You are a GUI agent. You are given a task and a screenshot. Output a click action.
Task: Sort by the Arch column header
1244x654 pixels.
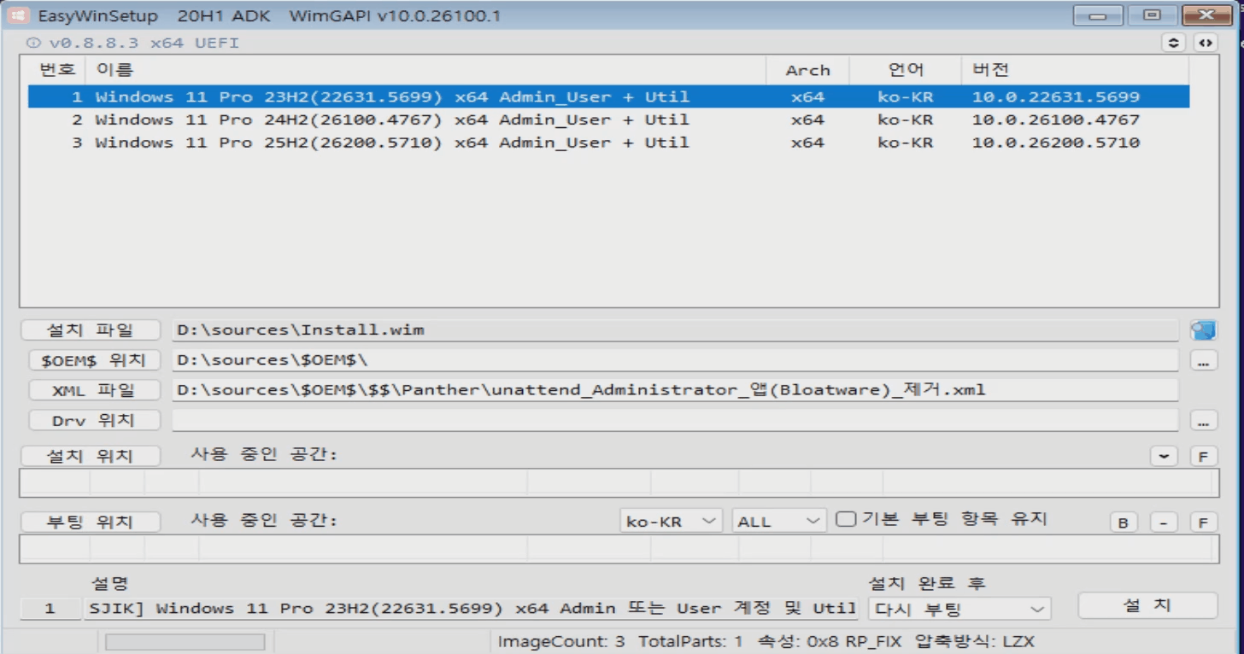tap(807, 70)
